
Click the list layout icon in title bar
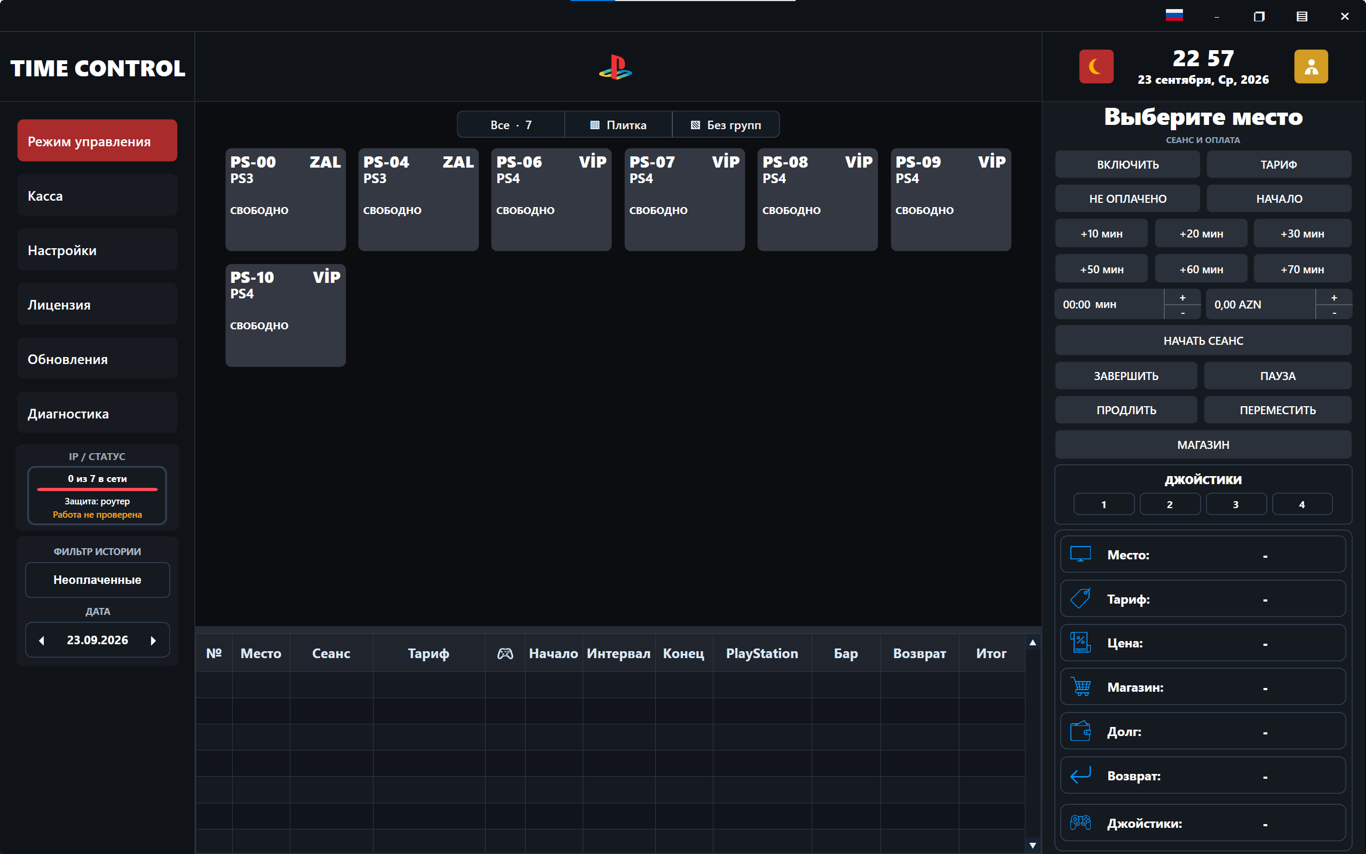(1301, 17)
